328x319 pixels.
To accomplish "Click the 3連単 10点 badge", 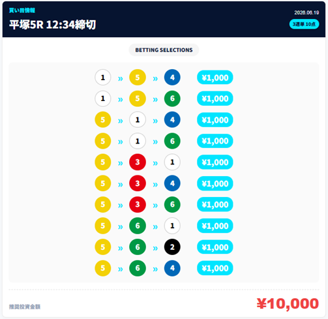I will 304,24.
